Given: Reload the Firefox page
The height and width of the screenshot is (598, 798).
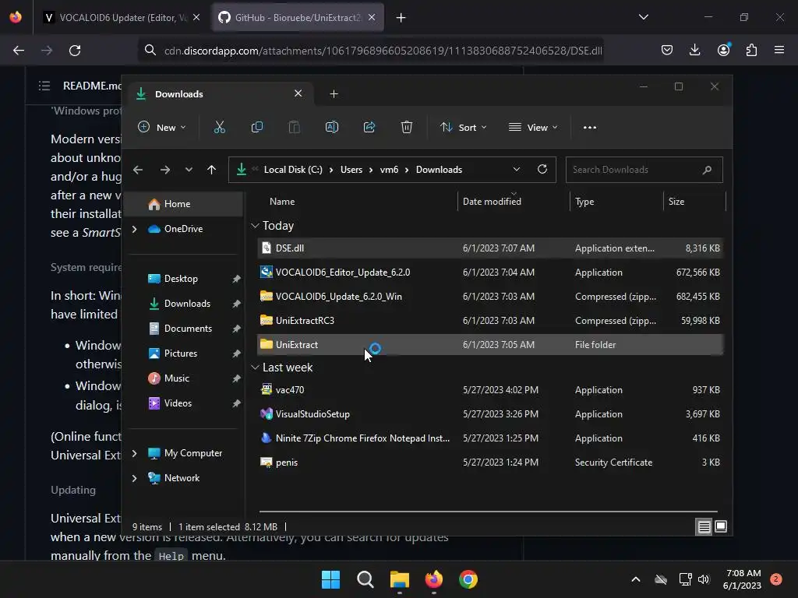Looking at the screenshot, I should pos(75,51).
